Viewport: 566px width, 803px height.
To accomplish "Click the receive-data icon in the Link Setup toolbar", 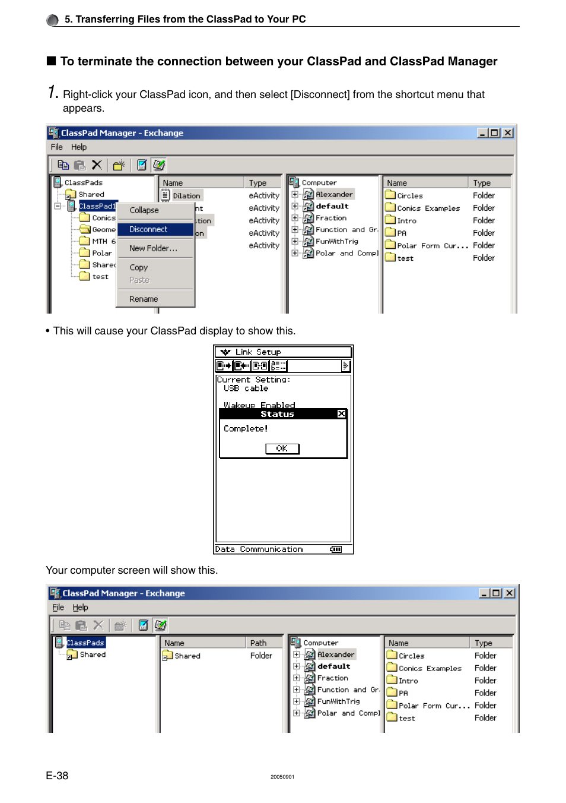I will (x=242, y=366).
